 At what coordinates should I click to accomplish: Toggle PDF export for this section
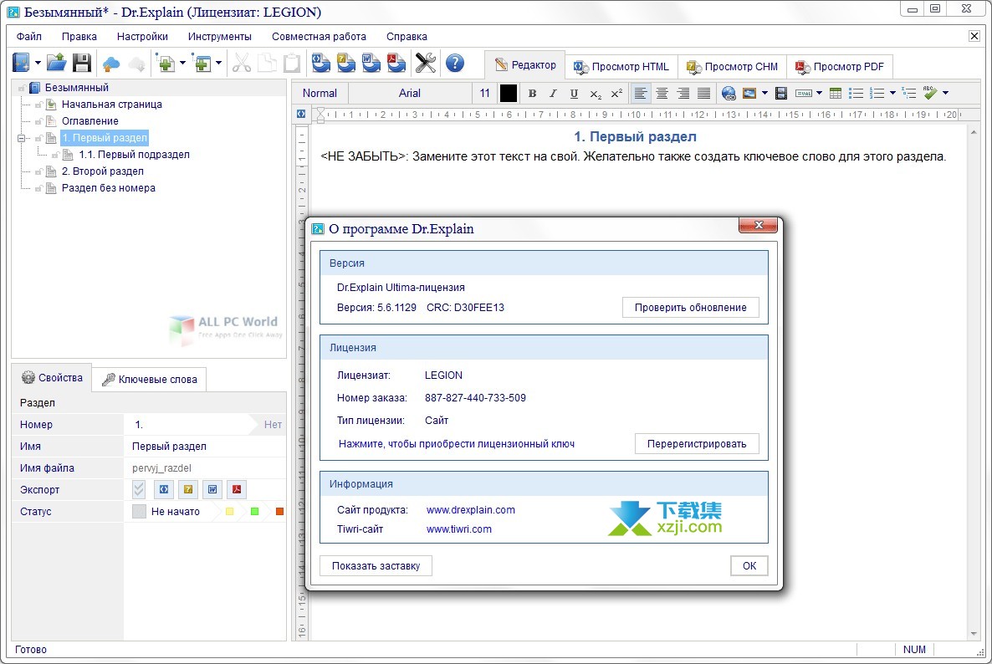[237, 489]
